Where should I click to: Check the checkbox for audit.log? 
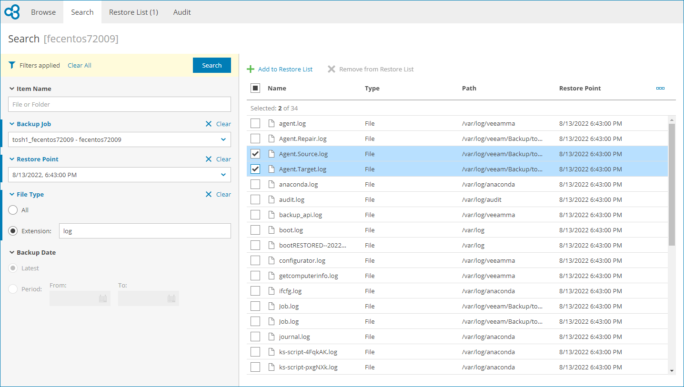tap(255, 199)
